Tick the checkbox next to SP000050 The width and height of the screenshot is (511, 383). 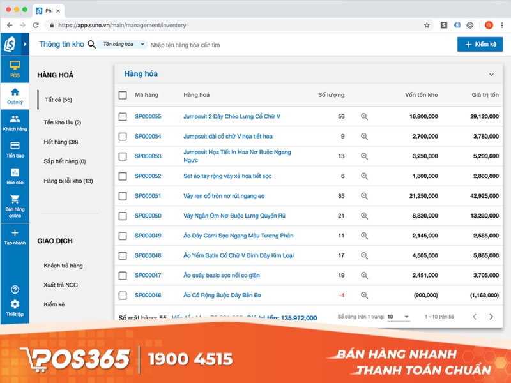coord(121,215)
